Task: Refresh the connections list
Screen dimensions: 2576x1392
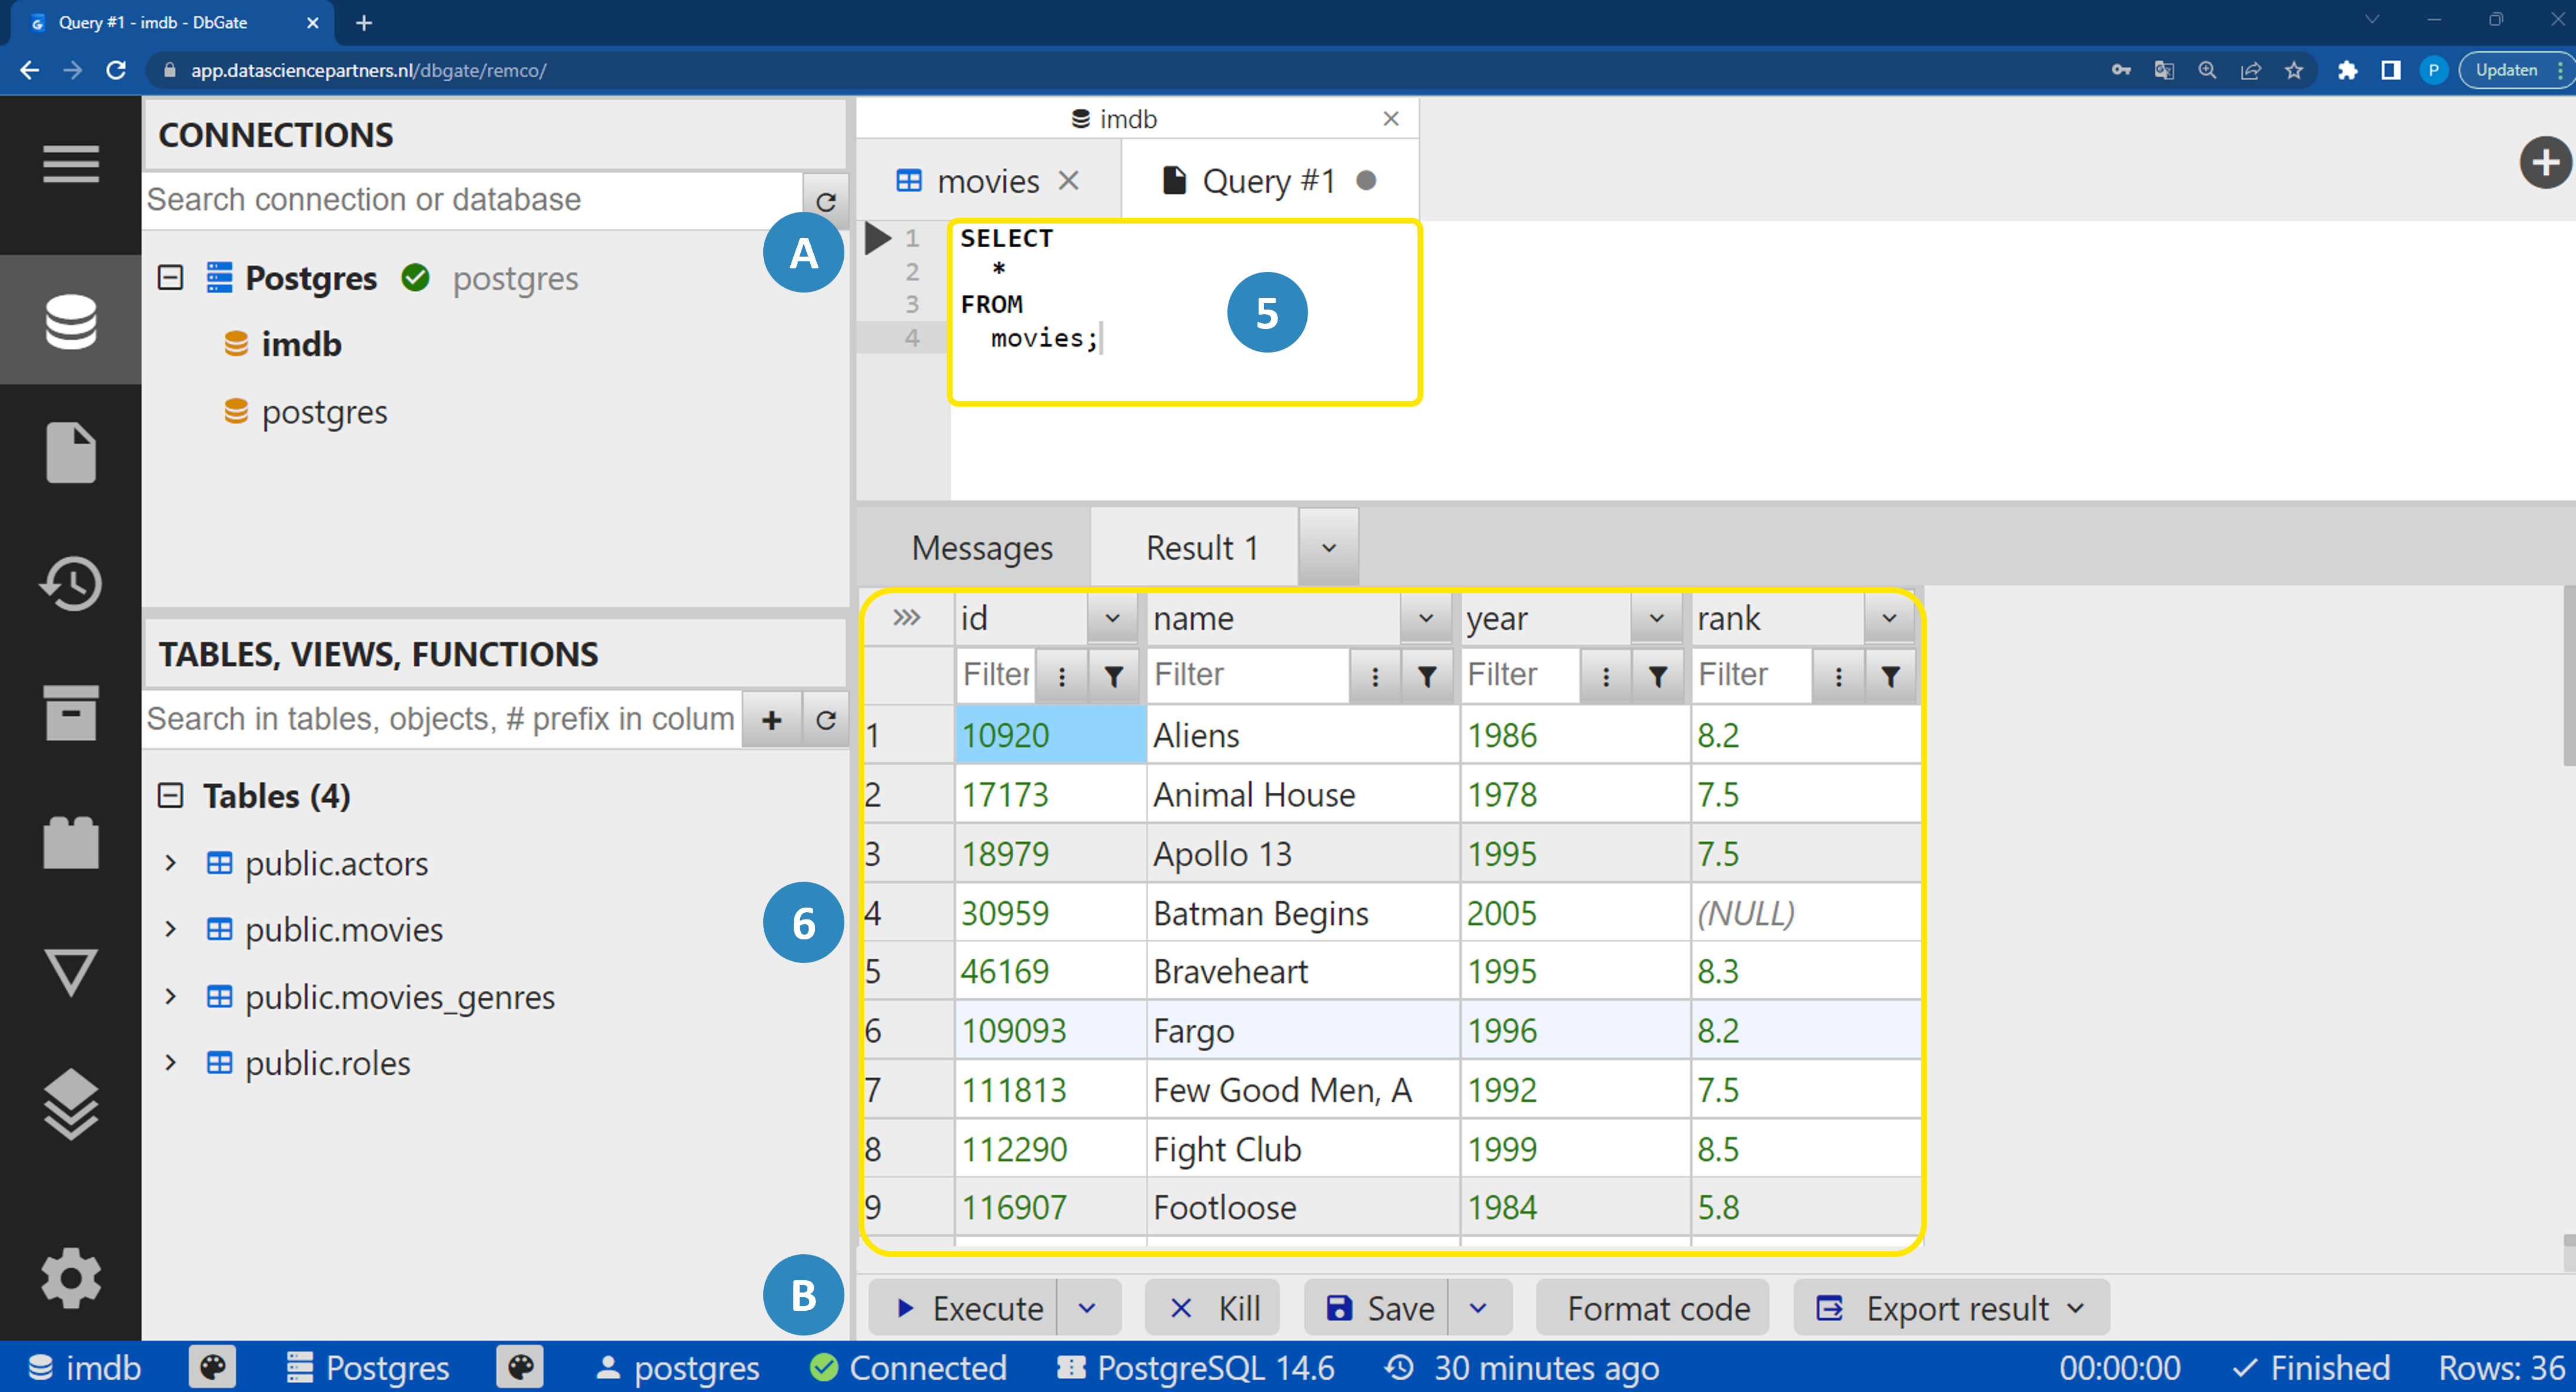Action: click(x=825, y=201)
